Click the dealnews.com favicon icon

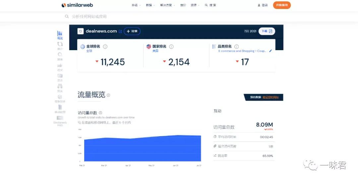[80, 31]
